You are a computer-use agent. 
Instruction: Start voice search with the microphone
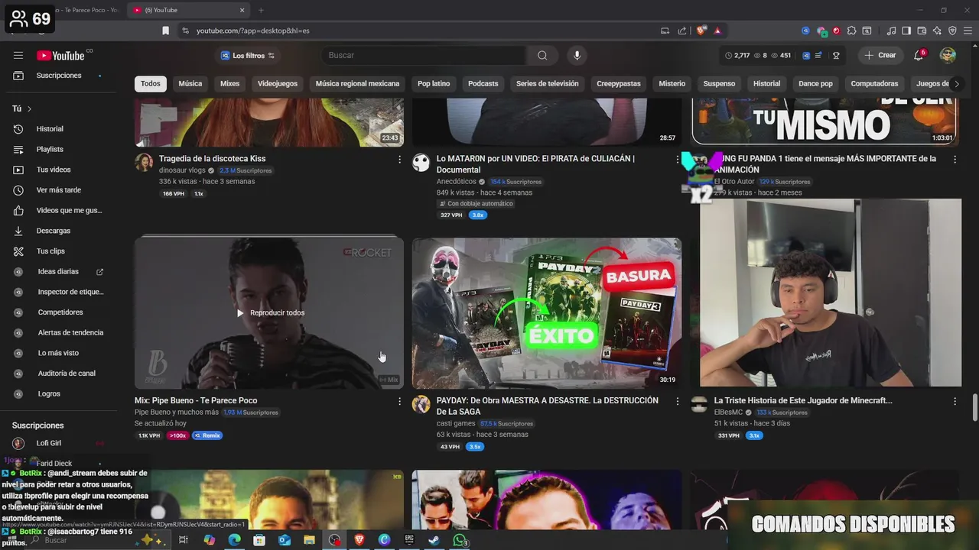coord(577,55)
